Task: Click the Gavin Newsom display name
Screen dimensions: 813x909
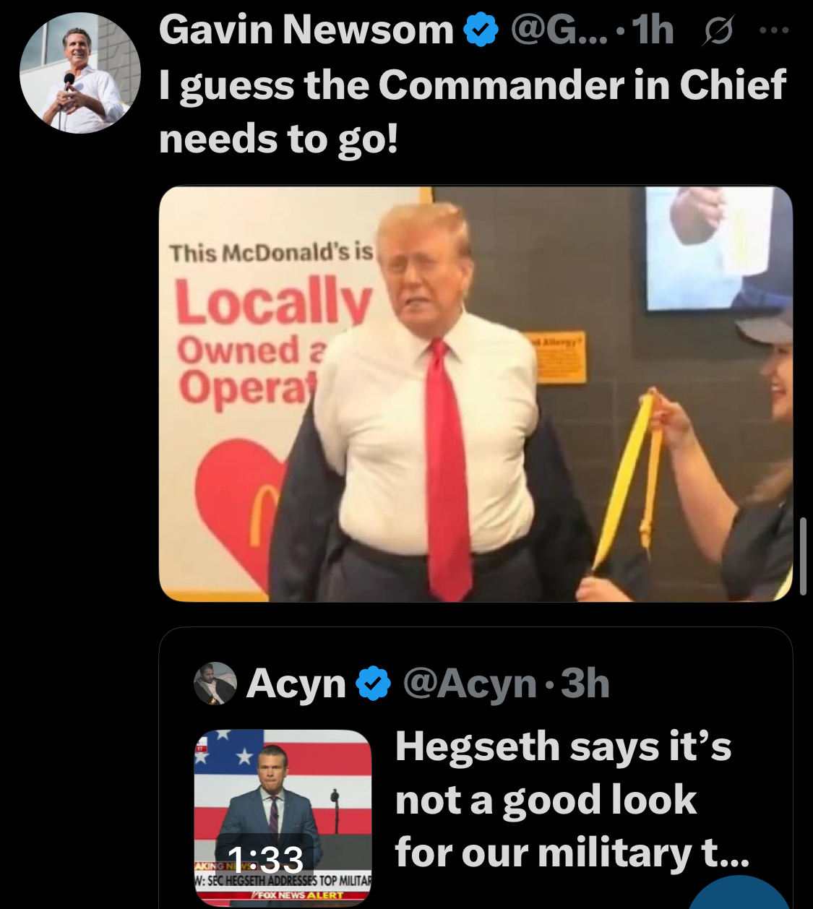Action: click(x=306, y=30)
